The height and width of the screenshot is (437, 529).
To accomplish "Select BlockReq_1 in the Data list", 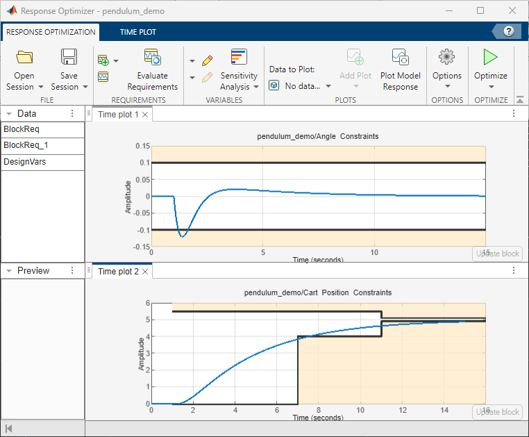I will click(26, 145).
